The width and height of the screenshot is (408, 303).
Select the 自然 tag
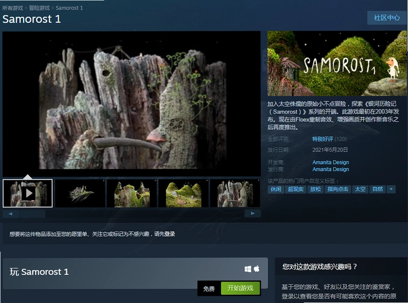coord(377,189)
